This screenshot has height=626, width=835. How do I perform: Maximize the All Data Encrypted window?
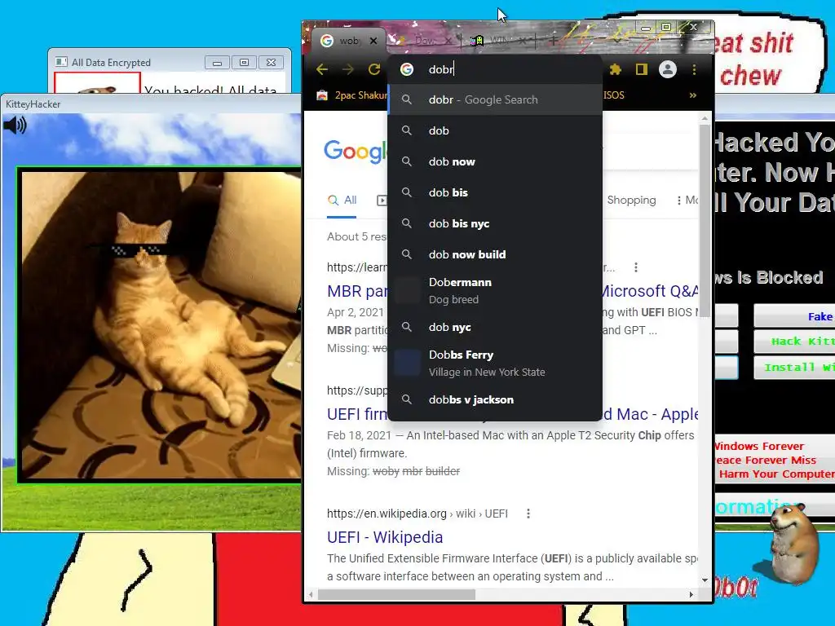point(244,63)
